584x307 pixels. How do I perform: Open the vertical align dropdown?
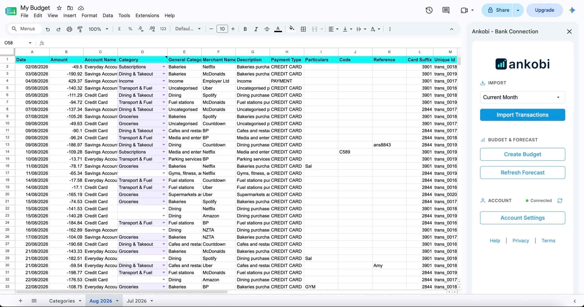click(347, 29)
